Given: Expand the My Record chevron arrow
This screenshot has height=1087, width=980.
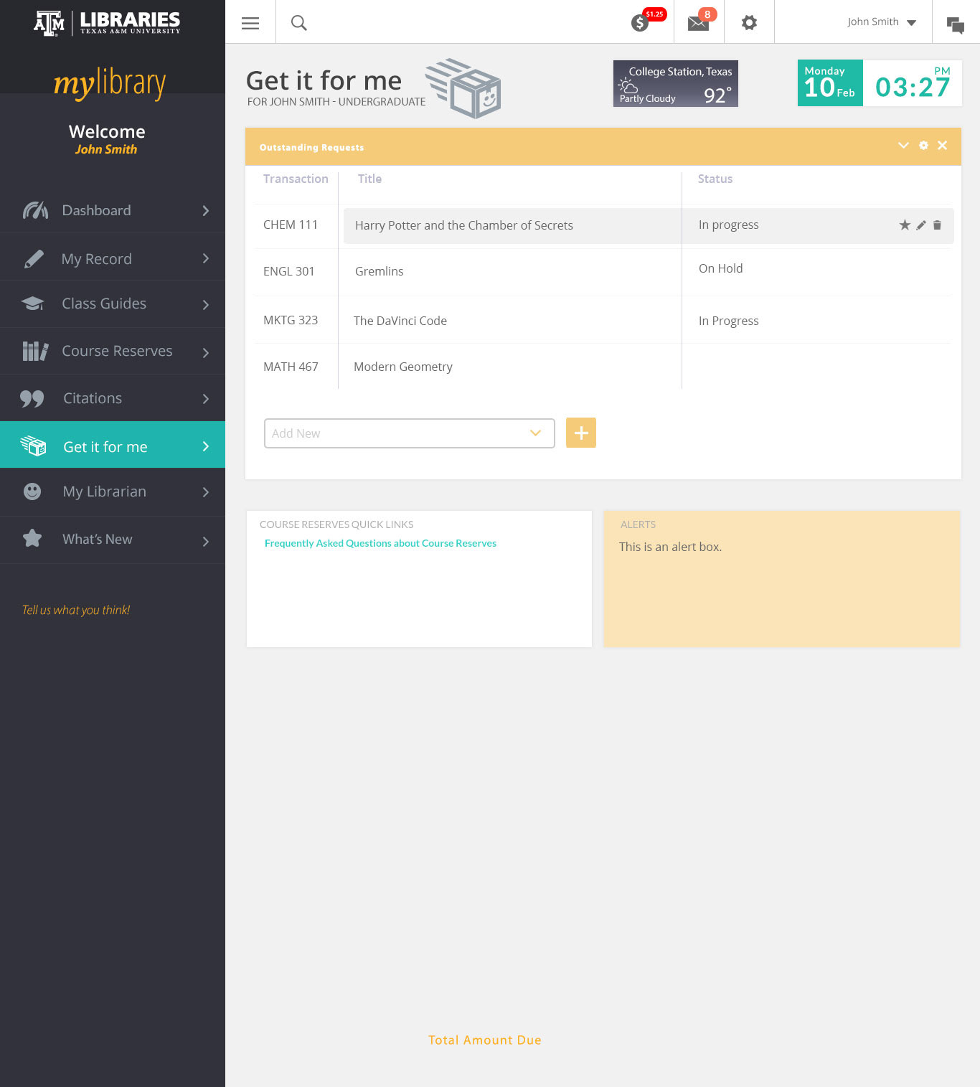Looking at the screenshot, I should tap(206, 258).
